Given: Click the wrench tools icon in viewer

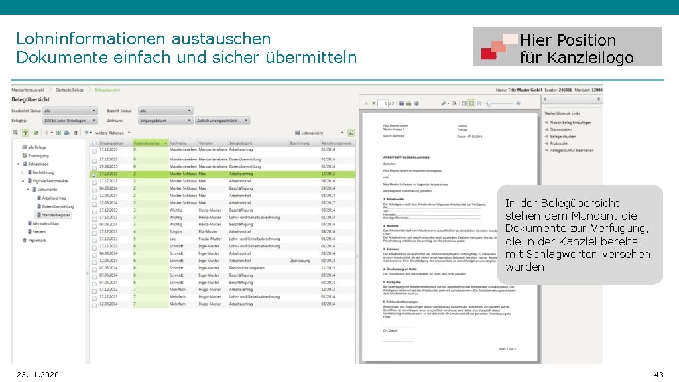Looking at the screenshot, I should (x=444, y=103).
